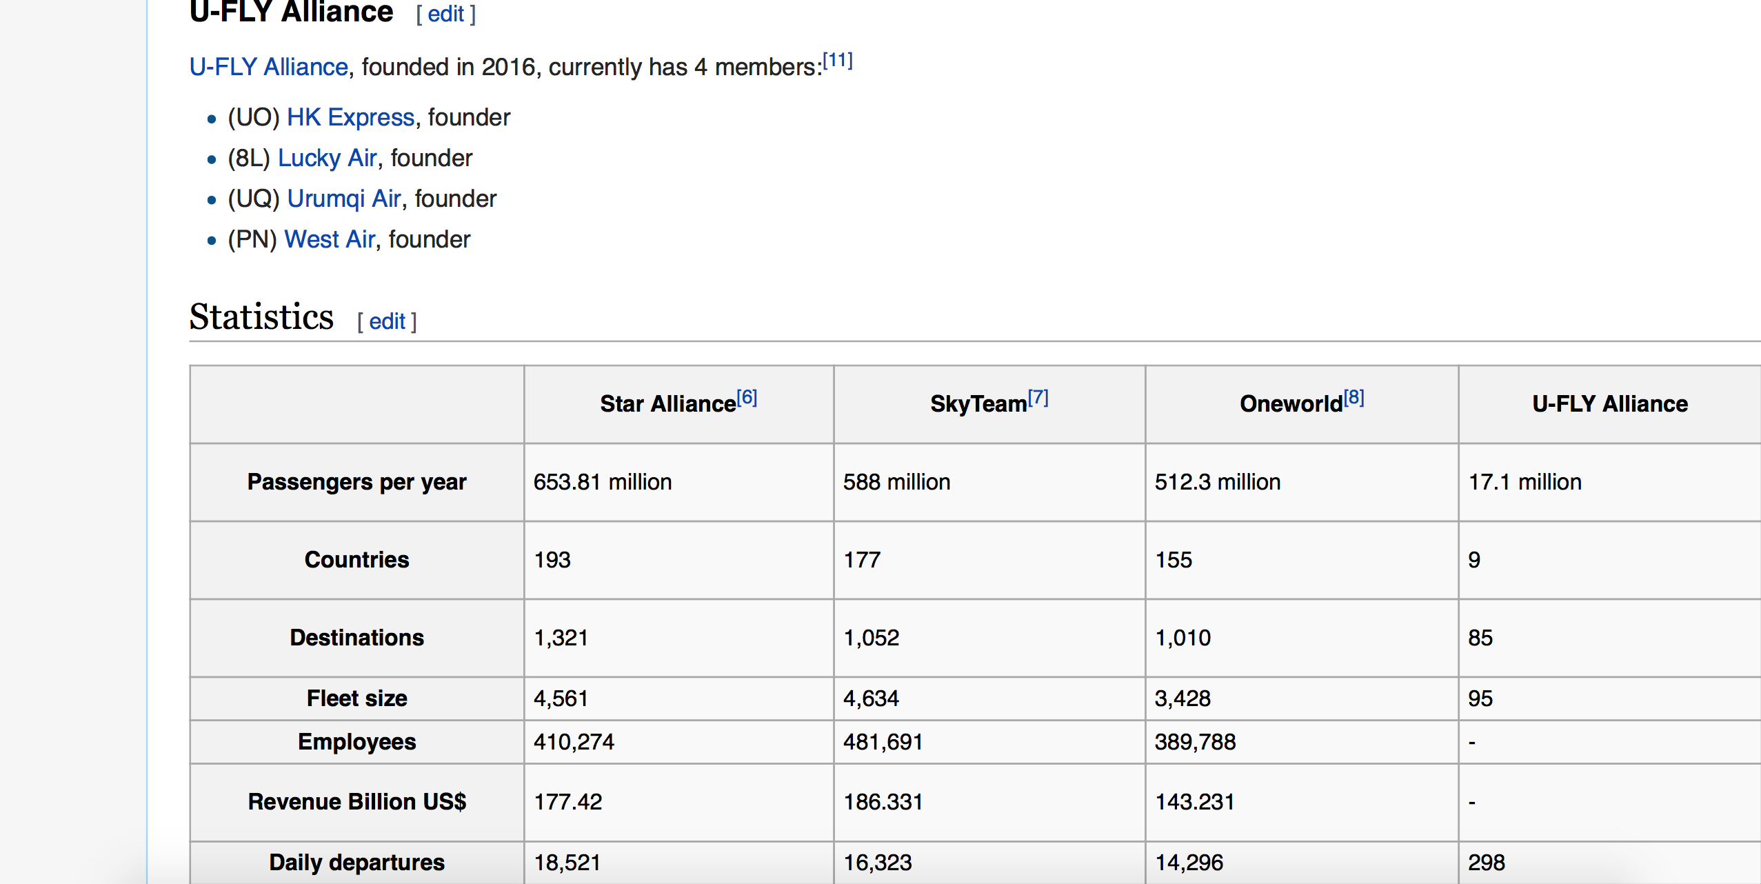Follow the Urumqi Air link
This screenshot has height=884, width=1761.
(344, 199)
